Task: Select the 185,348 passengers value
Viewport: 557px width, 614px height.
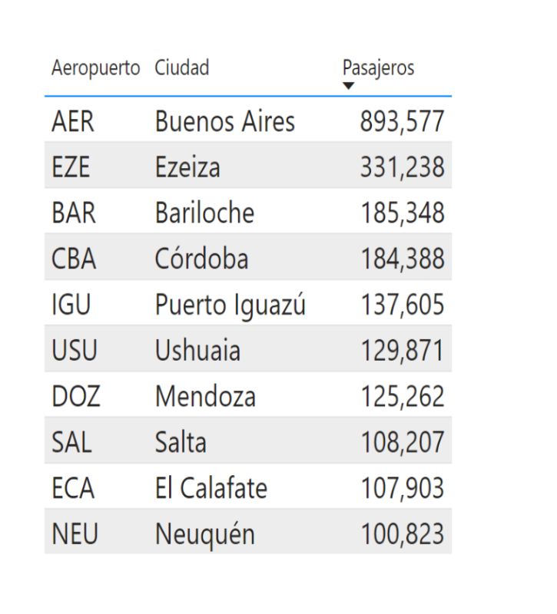Action: click(402, 213)
